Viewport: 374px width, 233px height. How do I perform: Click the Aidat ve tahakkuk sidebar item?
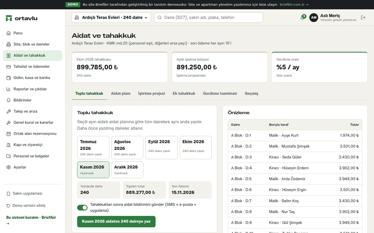click(x=32, y=55)
